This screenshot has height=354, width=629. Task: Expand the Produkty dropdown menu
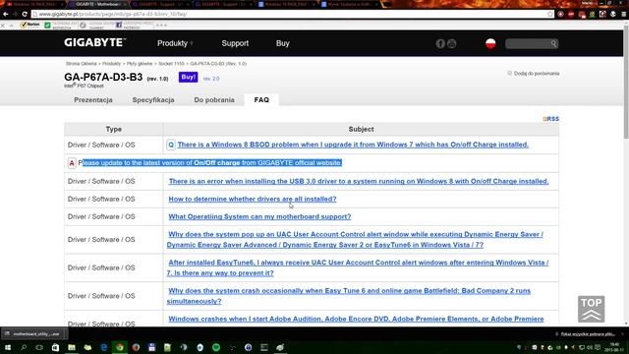click(x=175, y=43)
